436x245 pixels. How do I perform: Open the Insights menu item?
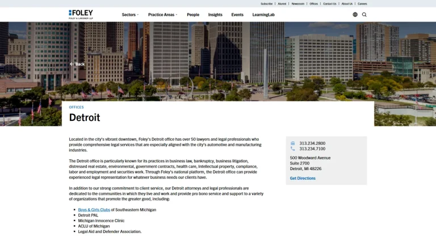tap(215, 15)
